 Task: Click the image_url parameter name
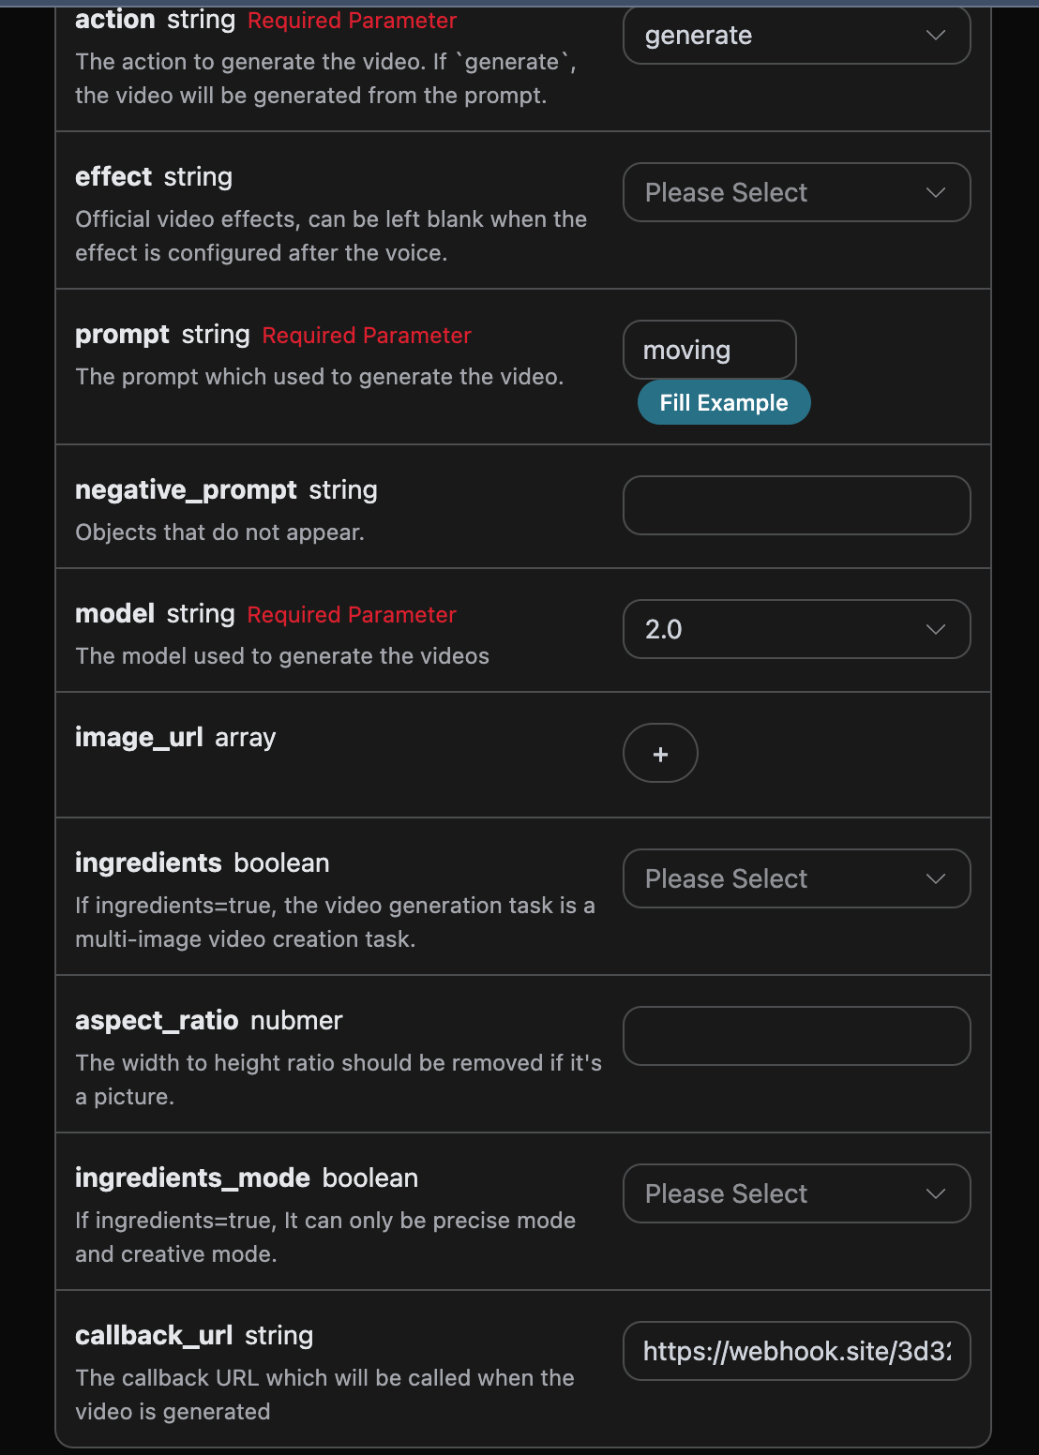point(139,738)
